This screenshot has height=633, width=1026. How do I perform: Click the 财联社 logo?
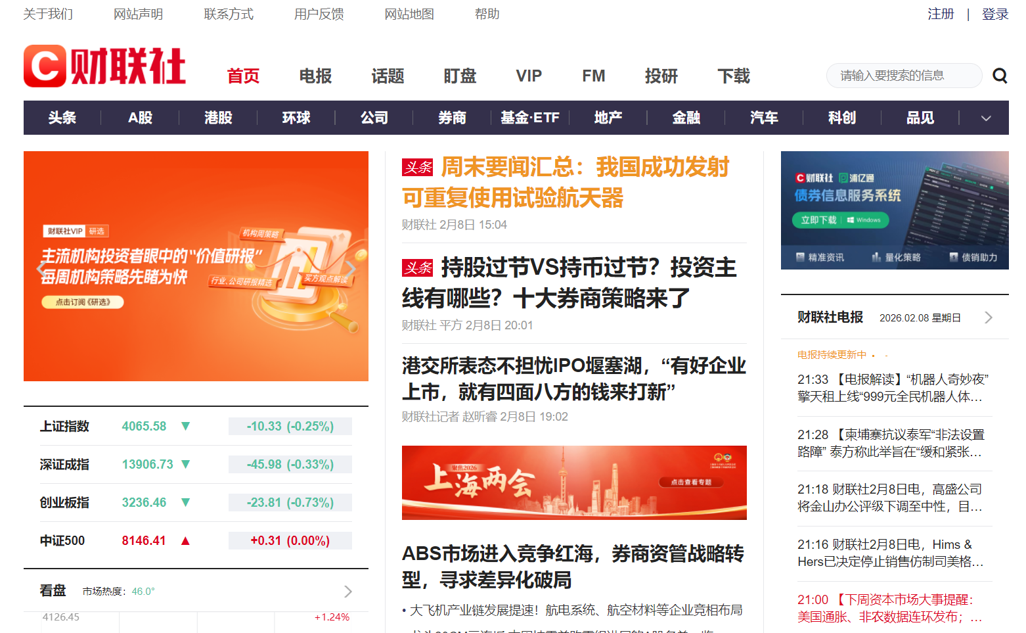click(105, 66)
